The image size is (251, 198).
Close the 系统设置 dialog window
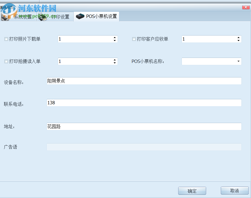(x=246, y=7)
